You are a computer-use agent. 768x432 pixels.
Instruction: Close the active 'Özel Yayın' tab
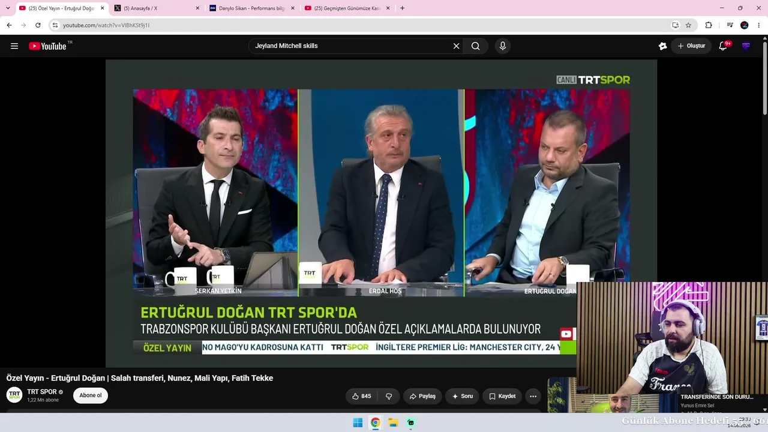pos(102,8)
